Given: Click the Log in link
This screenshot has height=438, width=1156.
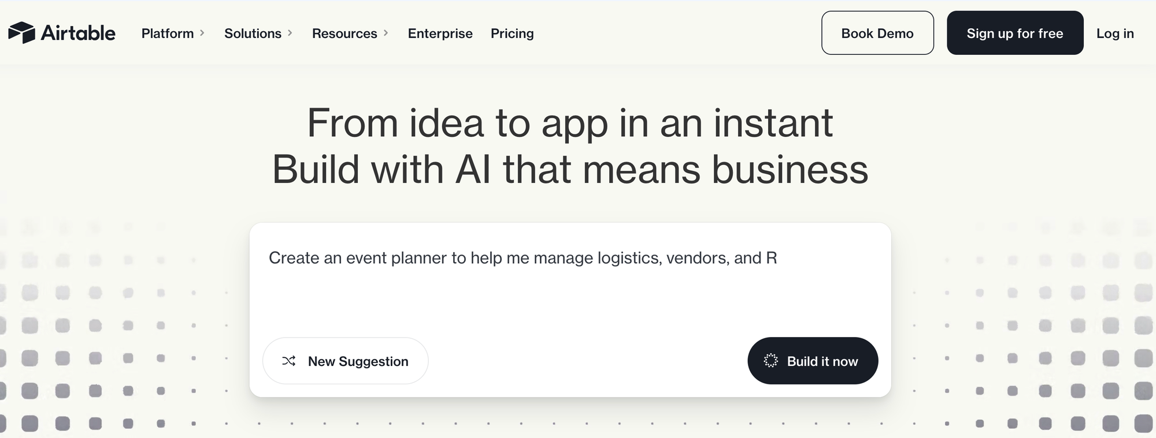Looking at the screenshot, I should (x=1115, y=33).
